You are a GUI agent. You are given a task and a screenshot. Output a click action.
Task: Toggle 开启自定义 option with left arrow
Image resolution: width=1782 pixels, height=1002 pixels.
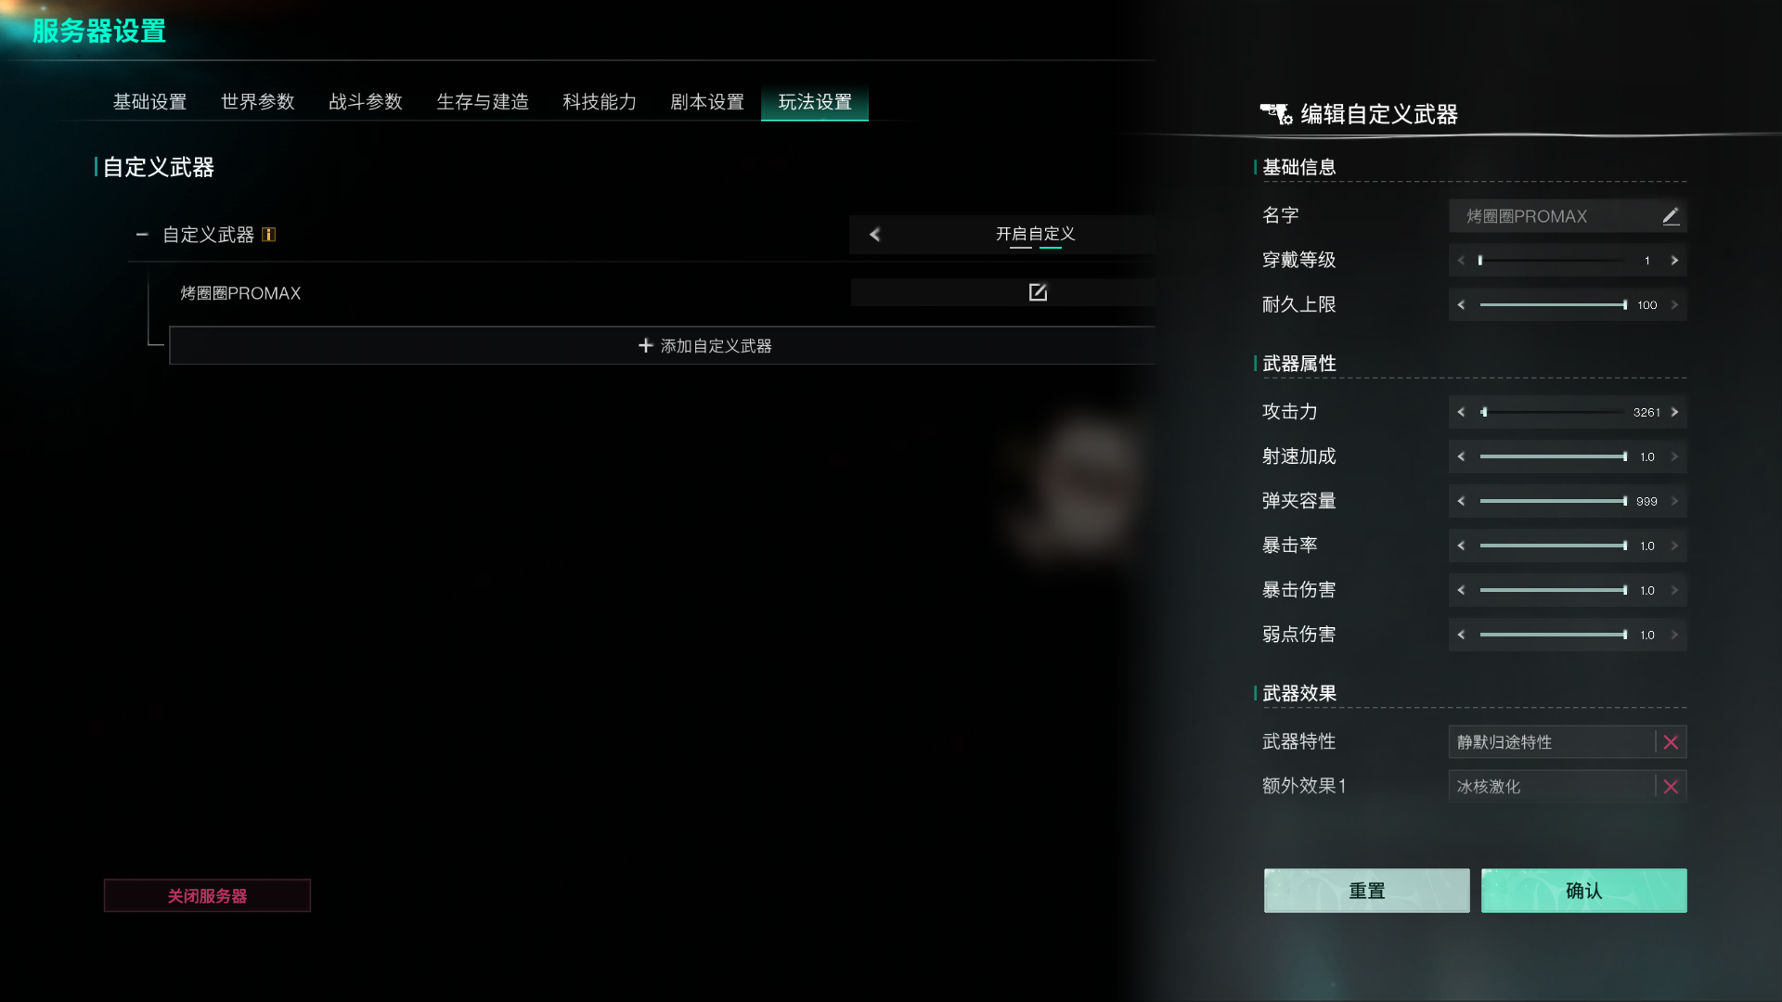(874, 235)
